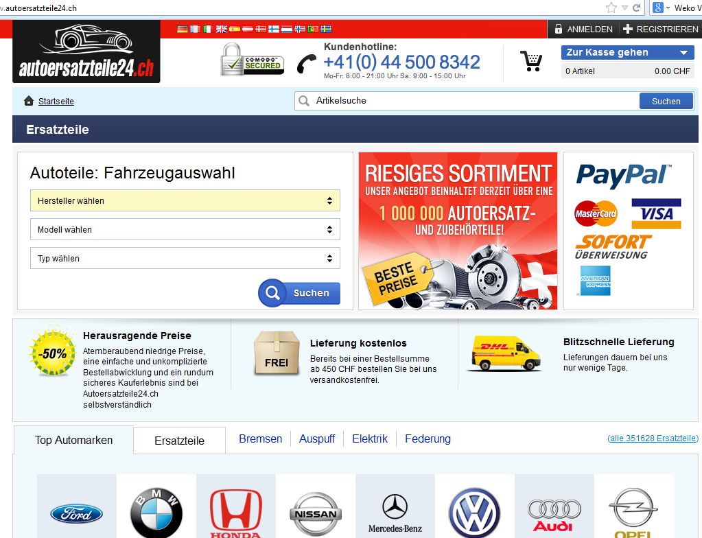Click the UK flag icon
Image resolution: width=702 pixels, height=538 pixels.
click(222, 29)
